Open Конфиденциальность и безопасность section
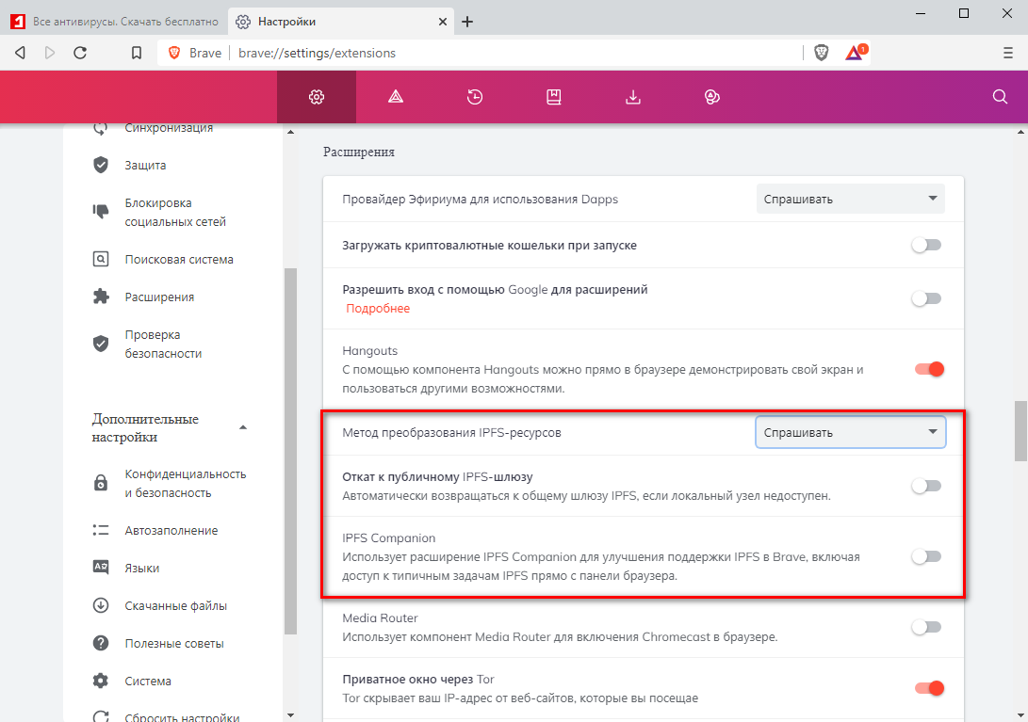The height and width of the screenshot is (722, 1028). tap(186, 484)
